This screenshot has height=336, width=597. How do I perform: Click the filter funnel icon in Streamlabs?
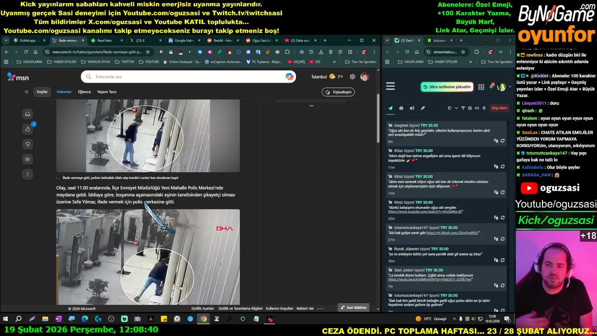[x=463, y=108]
